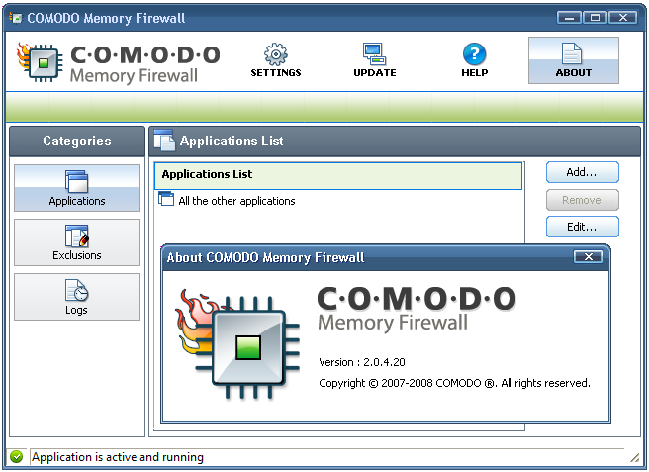Click the Edit... button
Screen dimensions: 649x472
point(582,227)
